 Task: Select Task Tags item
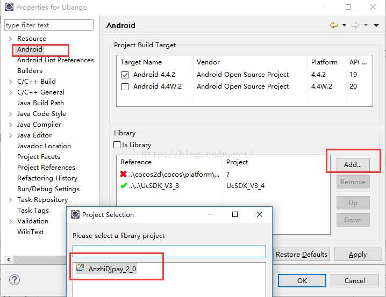(33, 211)
